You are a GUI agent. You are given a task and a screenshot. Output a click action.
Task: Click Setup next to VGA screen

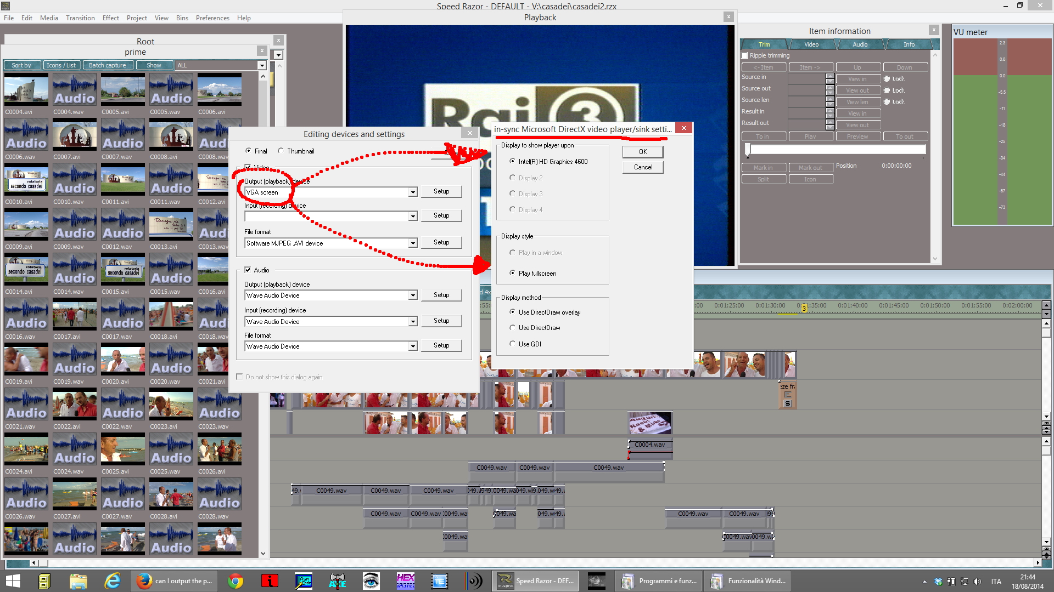(x=441, y=191)
